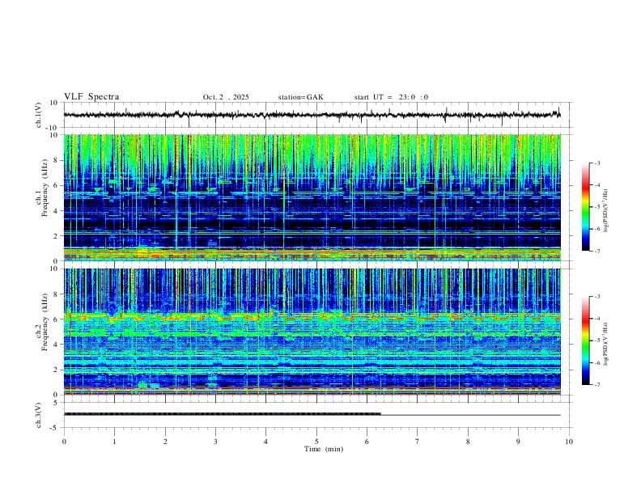Click the "-3" tick on the upper colorbar
The height and width of the screenshot is (495, 641).
pyautogui.click(x=597, y=163)
